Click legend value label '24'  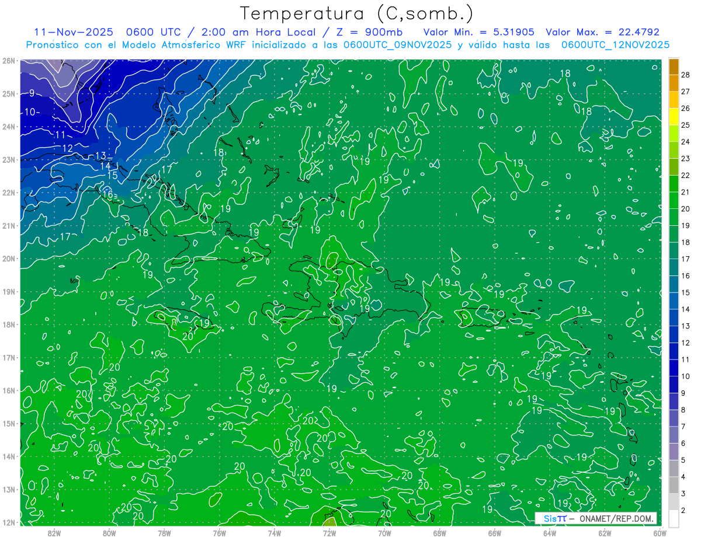point(685,142)
